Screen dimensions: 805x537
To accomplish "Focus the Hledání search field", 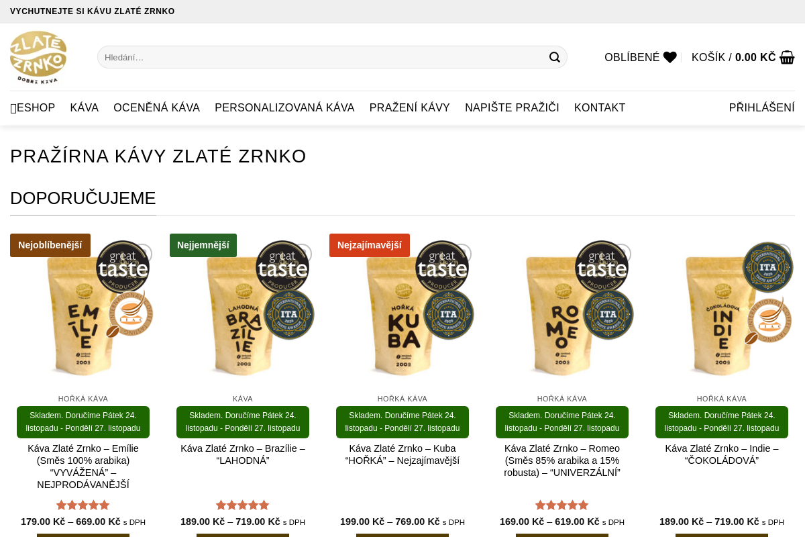I will [322, 57].
